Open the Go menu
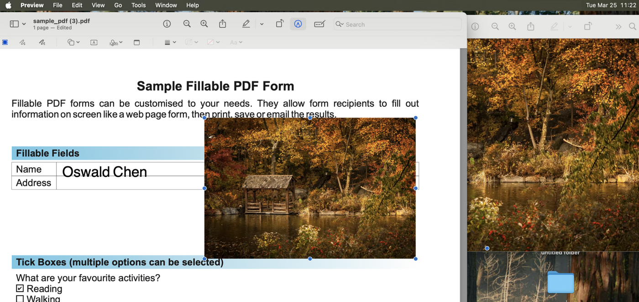 118,5
